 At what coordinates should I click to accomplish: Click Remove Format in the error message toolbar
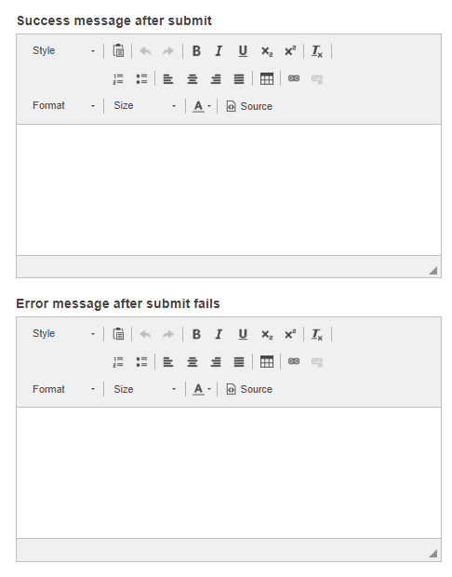[317, 334]
